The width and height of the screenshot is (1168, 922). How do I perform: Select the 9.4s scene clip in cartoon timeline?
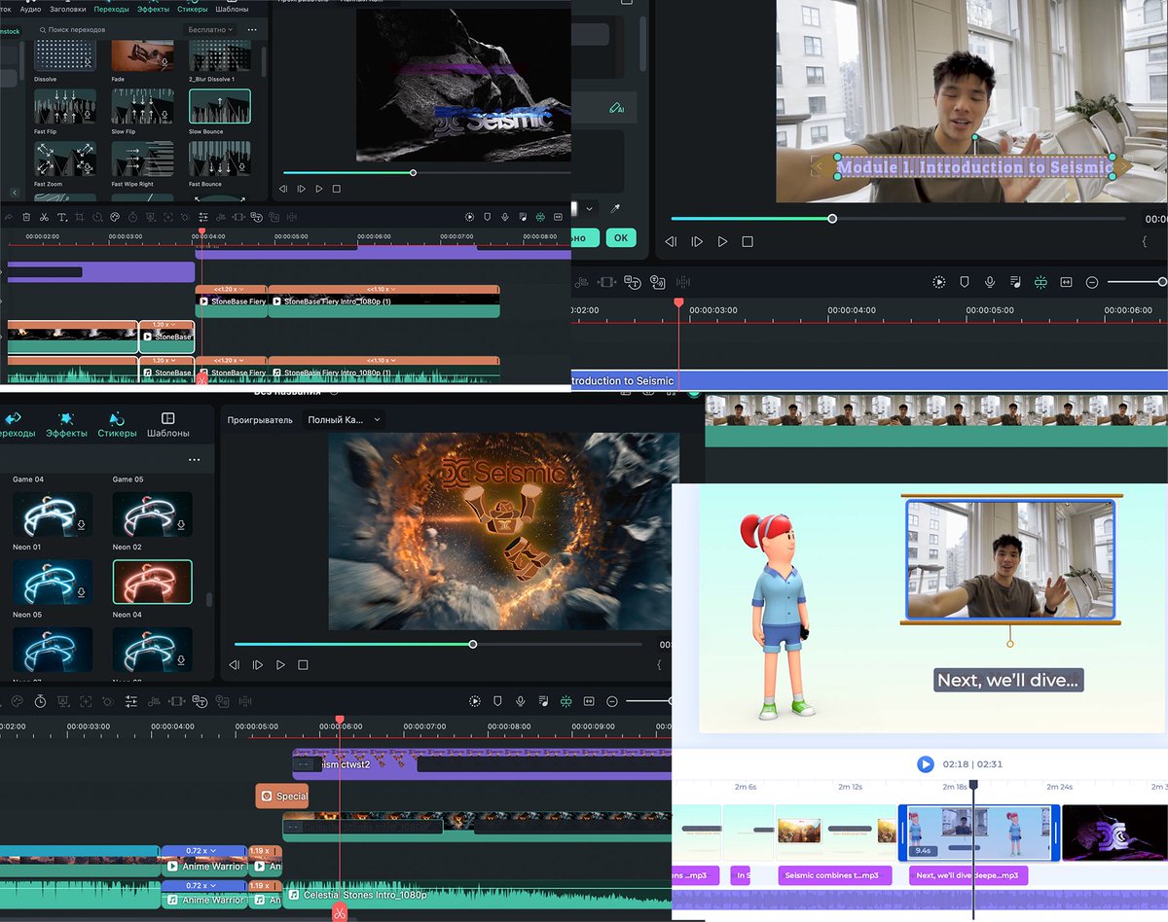[978, 833]
